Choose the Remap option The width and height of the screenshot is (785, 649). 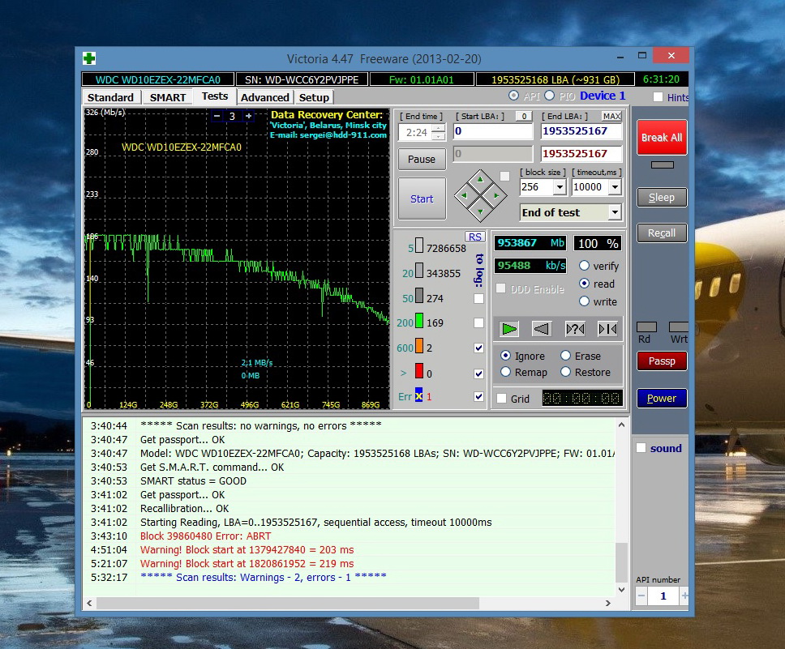506,372
